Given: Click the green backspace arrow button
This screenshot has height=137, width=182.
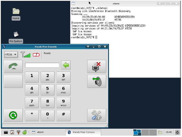Looking at the screenshot, I should 66,65.
